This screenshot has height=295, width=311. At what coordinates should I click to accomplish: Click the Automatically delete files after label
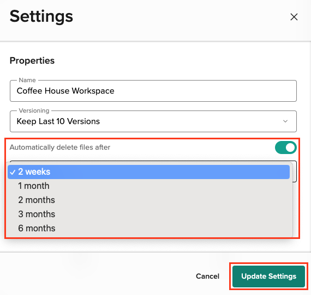60,147
